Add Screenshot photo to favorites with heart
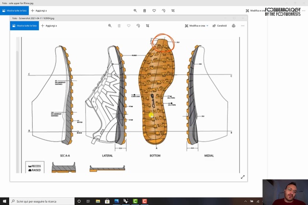 pos(128,25)
